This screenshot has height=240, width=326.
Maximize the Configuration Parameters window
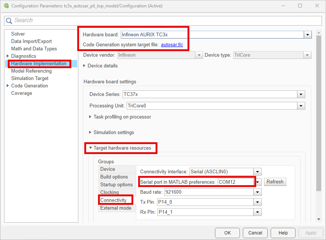(300, 6)
